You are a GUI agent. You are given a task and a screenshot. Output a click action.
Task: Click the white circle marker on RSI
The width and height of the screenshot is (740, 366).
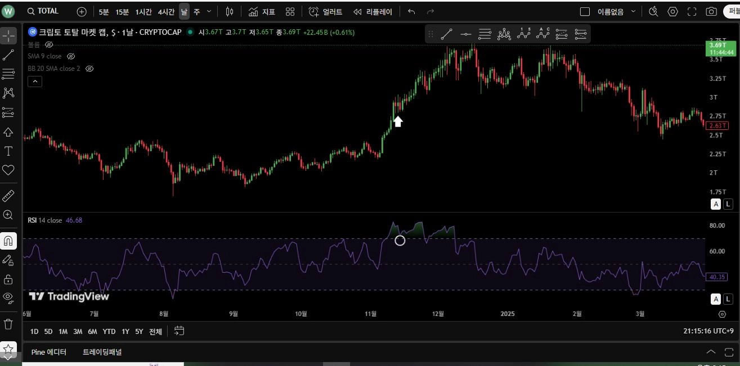(x=400, y=241)
